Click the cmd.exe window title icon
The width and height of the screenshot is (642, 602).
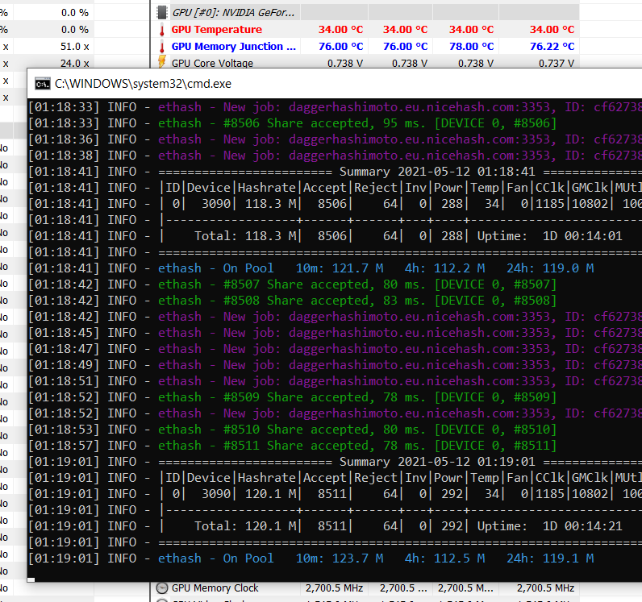(42, 84)
